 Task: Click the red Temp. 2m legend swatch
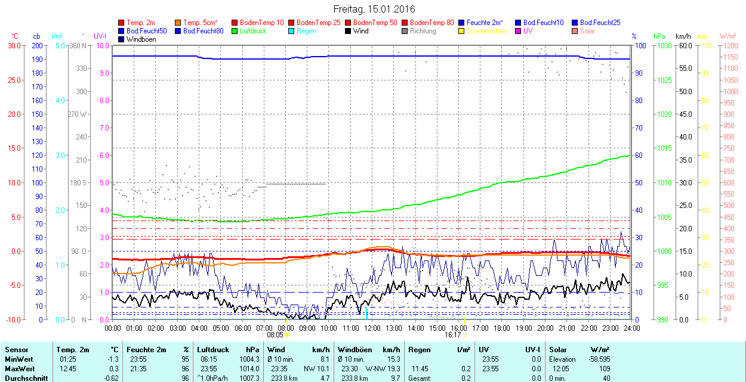pos(122,23)
